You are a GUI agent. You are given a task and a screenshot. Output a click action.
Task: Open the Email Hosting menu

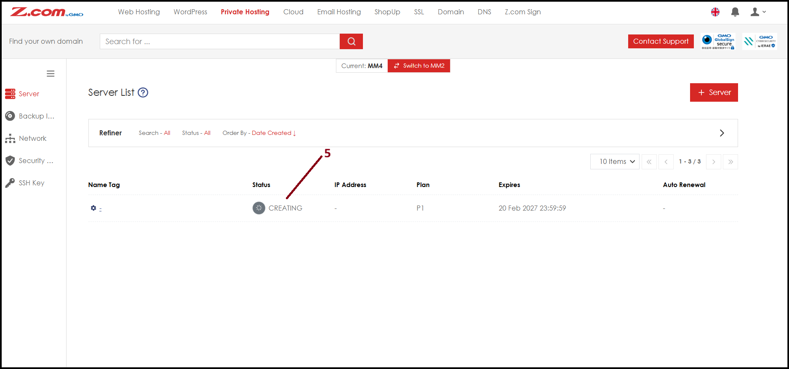(x=339, y=12)
